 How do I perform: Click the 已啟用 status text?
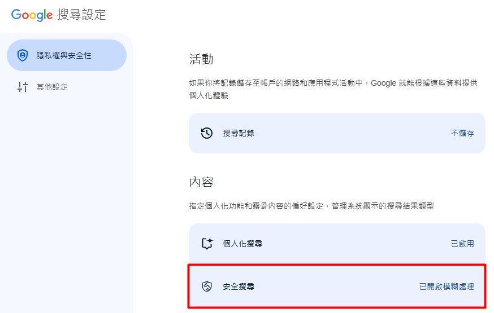click(x=462, y=244)
